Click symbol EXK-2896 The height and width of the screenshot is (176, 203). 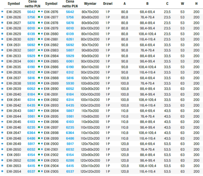click(51, 122)
